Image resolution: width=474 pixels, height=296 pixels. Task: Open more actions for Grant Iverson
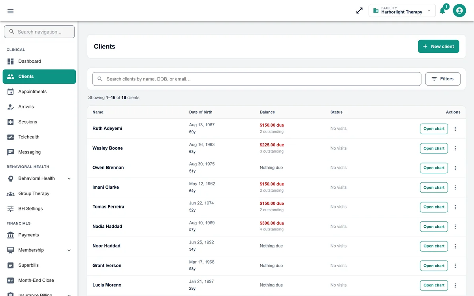[x=455, y=266]
